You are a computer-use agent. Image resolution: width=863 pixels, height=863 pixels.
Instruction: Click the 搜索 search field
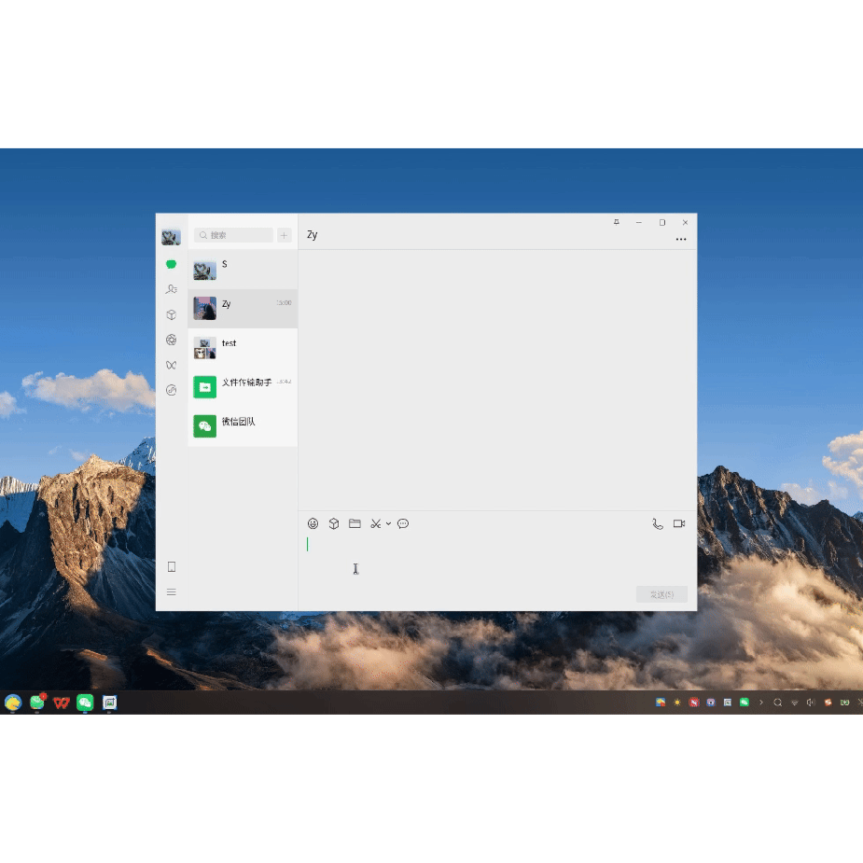point(235,235)
